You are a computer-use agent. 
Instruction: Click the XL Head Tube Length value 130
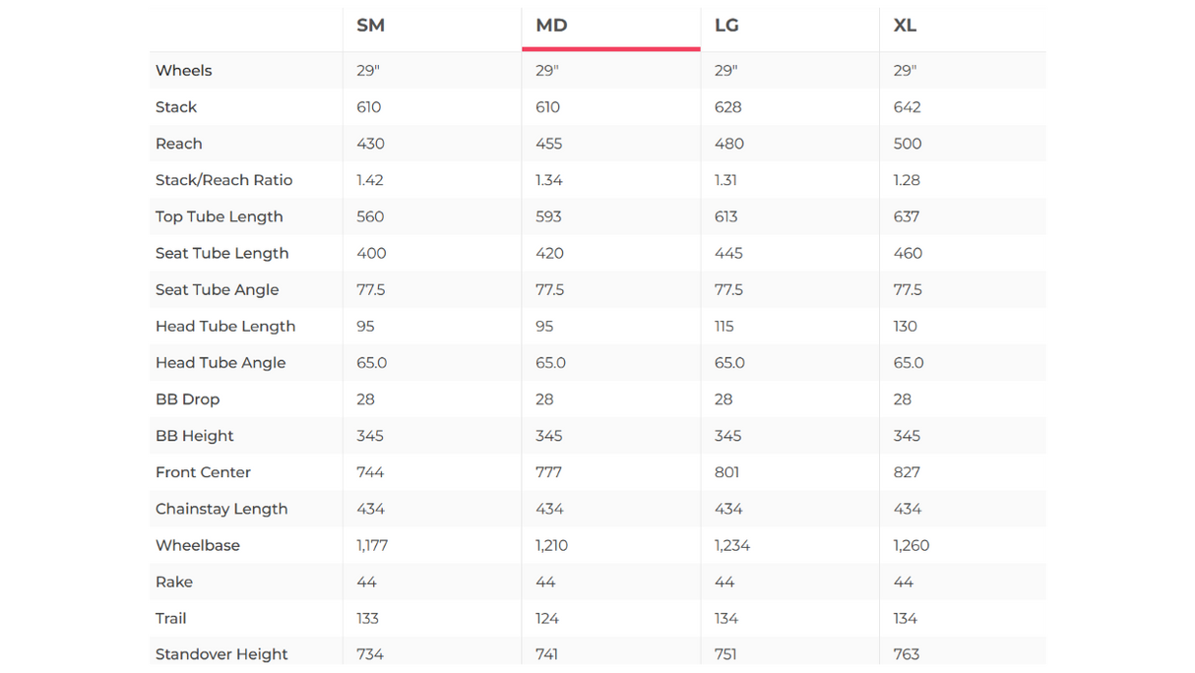pos(905,327)
